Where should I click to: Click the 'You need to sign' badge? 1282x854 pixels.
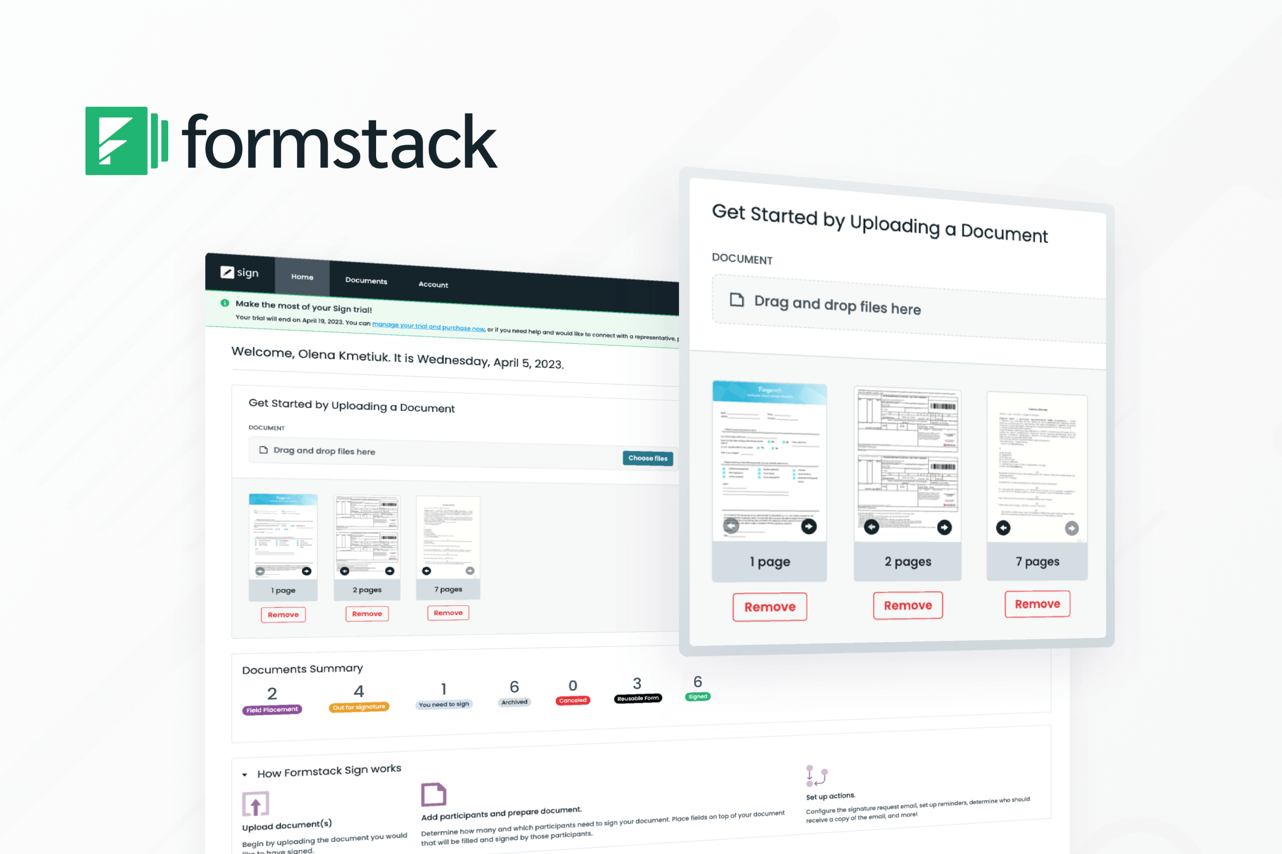tap(444, 704)
